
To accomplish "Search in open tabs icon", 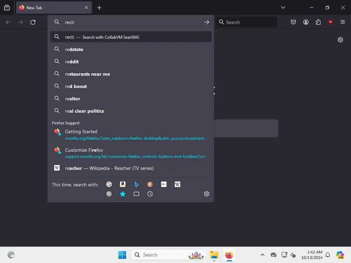I will [136, 194].
